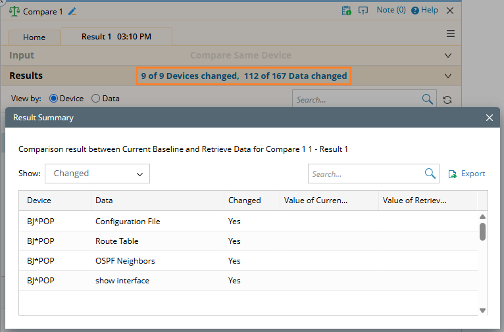Click the devices and data changed summary link
Image resolution: width=504 pixels, height=332 pixels.
tap(244, 76)
